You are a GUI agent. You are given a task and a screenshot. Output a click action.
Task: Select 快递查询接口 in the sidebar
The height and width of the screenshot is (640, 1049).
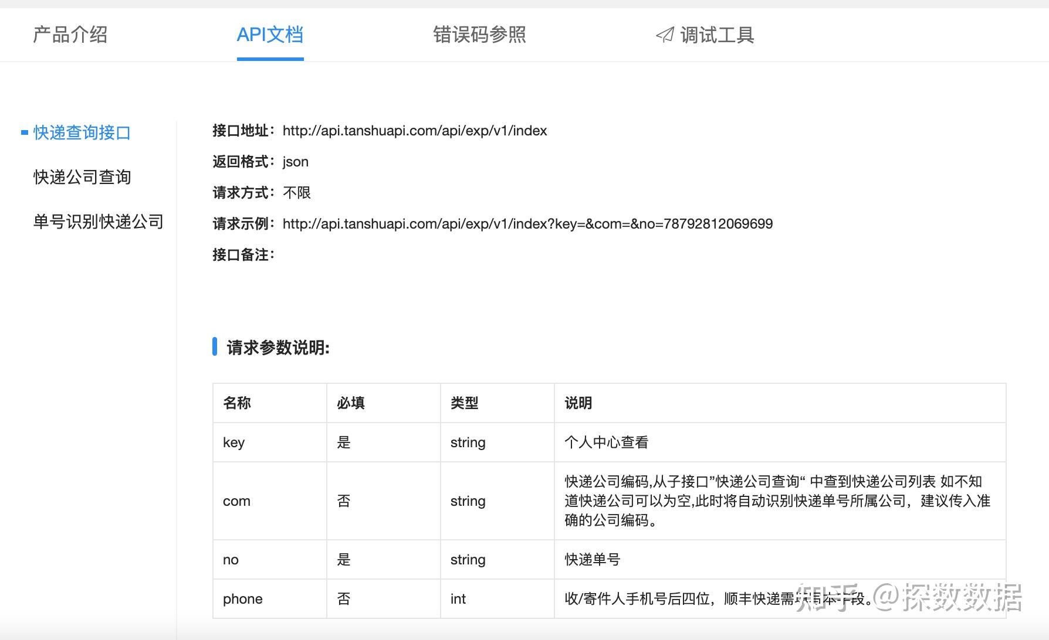(82, 133)
